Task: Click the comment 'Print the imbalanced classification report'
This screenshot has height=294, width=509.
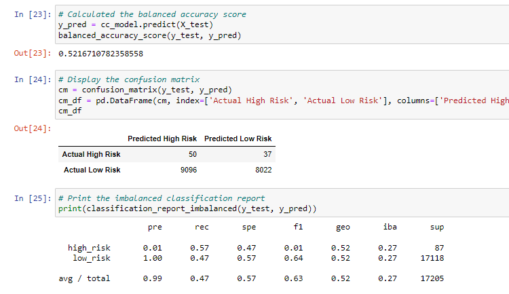Action: point(162,198)
